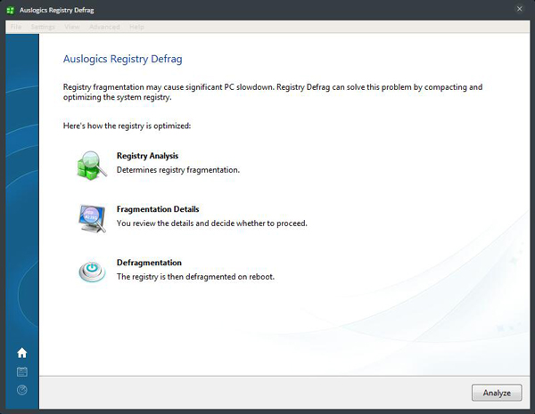
Task: Click the circular gauge icon at the sidebar bottom
Action: click(x=21, y=390)
